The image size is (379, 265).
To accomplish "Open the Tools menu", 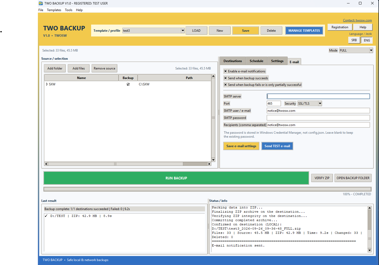I will (69, 10).
